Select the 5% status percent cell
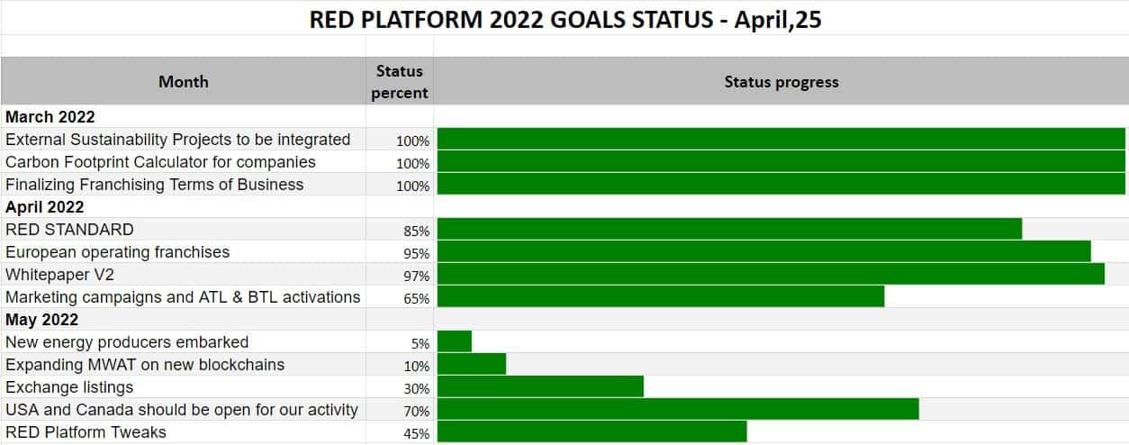Image resolution: width=1129 pixels, height=445 pixels. click(x=420, y=343)
